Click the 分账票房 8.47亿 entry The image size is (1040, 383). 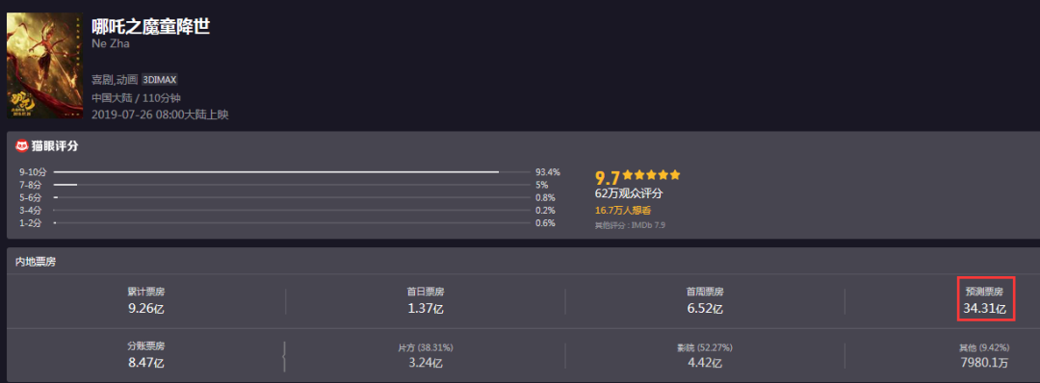(146, 354)
